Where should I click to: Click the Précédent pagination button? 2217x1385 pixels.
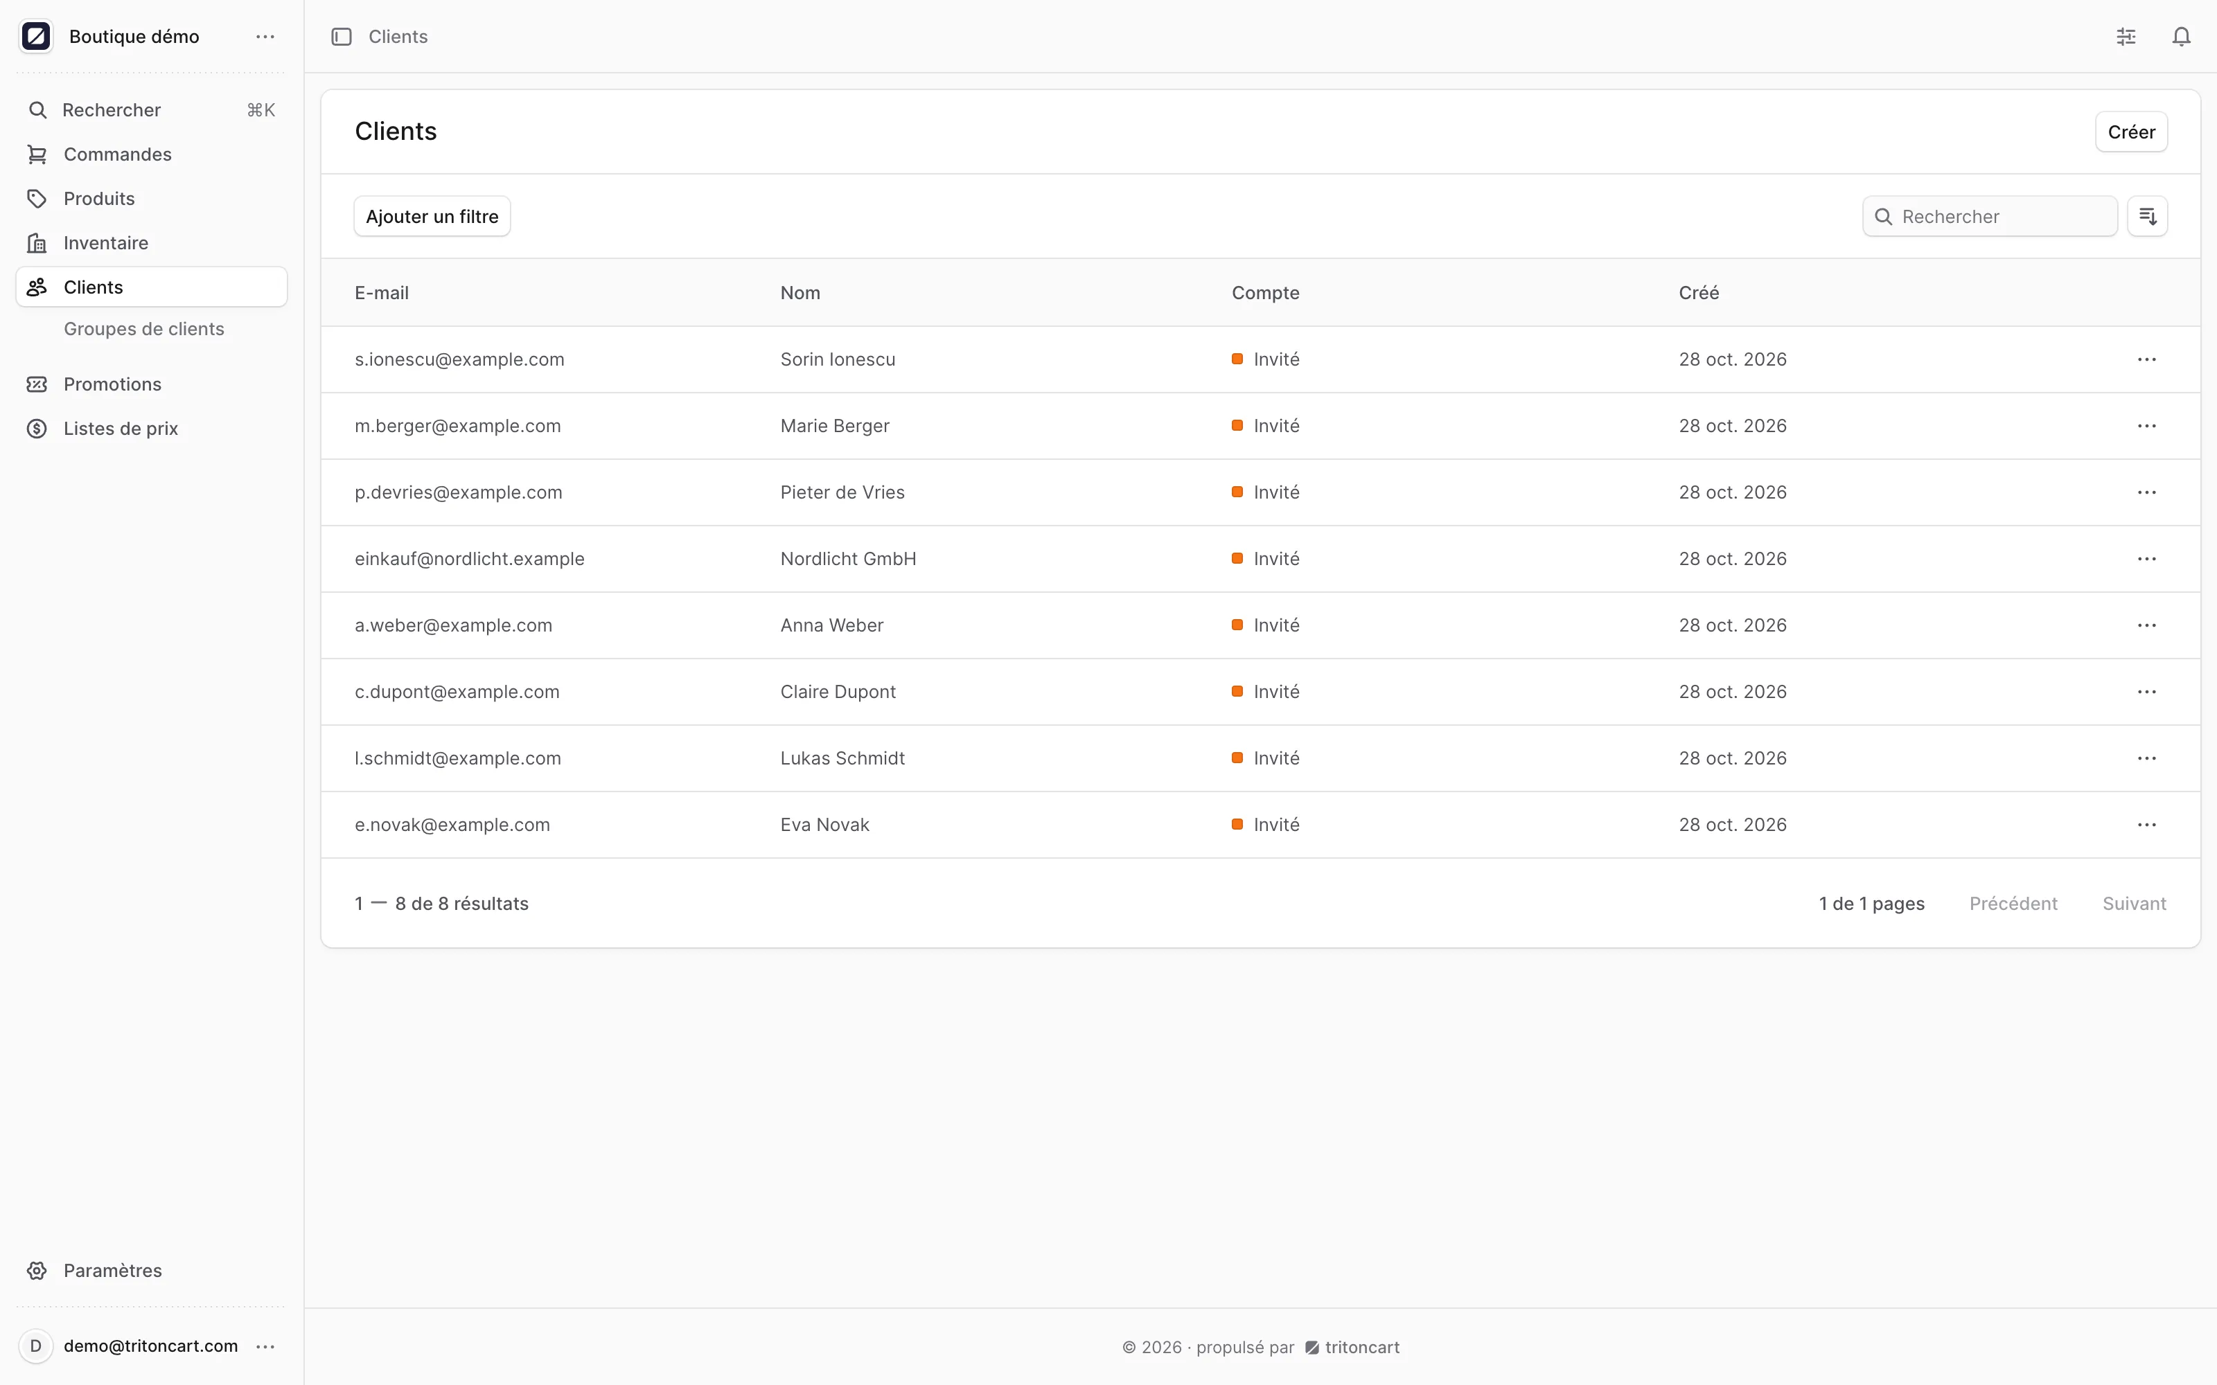tap(2013, 903)
